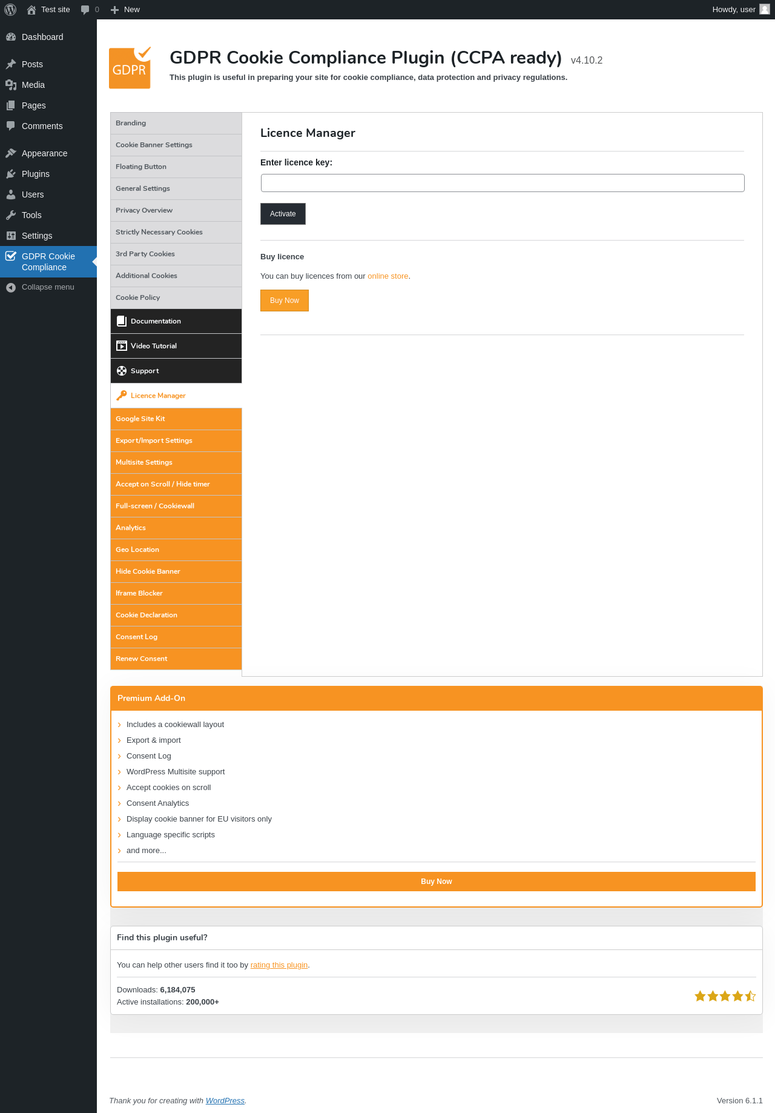
Task: Select Multisite Settings tab
Action: pyautogui.click(x=176, y=462)
